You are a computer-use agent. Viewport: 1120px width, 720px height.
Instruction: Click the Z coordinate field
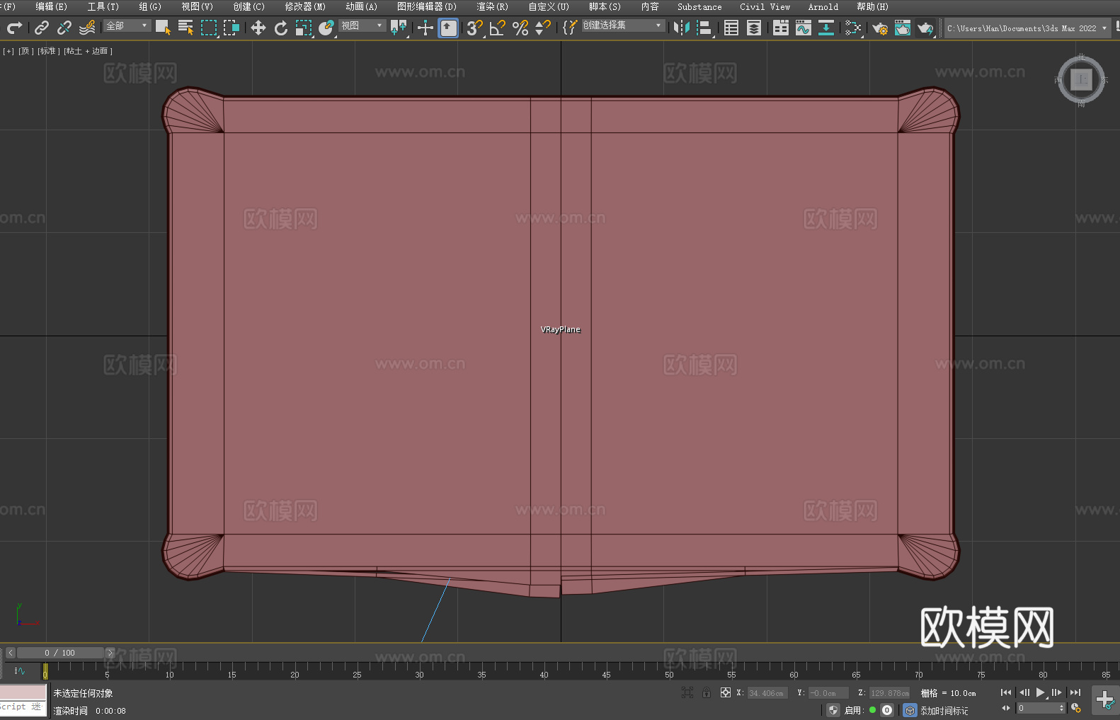tap(889, 693)
